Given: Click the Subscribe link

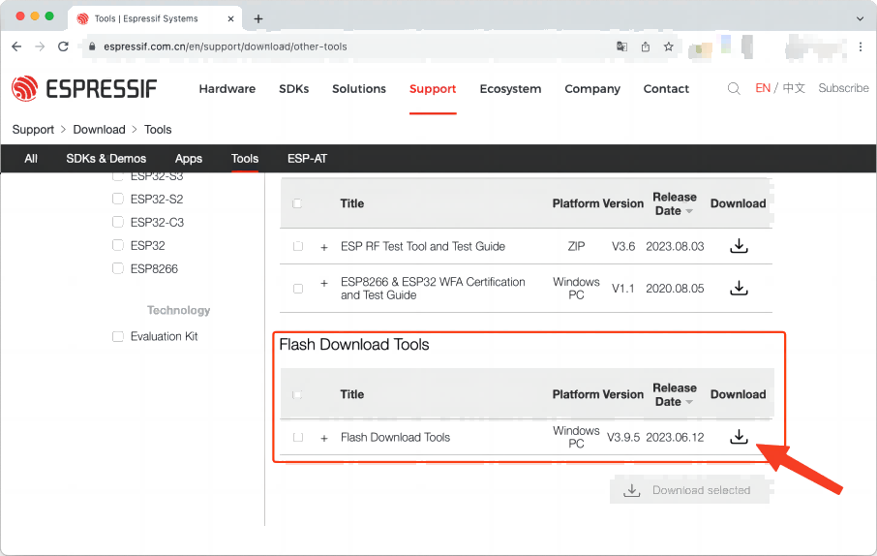Looking at the screenshot, I should [843, 88].
